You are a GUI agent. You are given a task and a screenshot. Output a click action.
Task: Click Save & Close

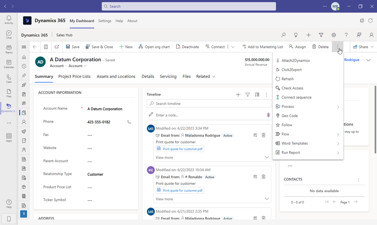99,47
